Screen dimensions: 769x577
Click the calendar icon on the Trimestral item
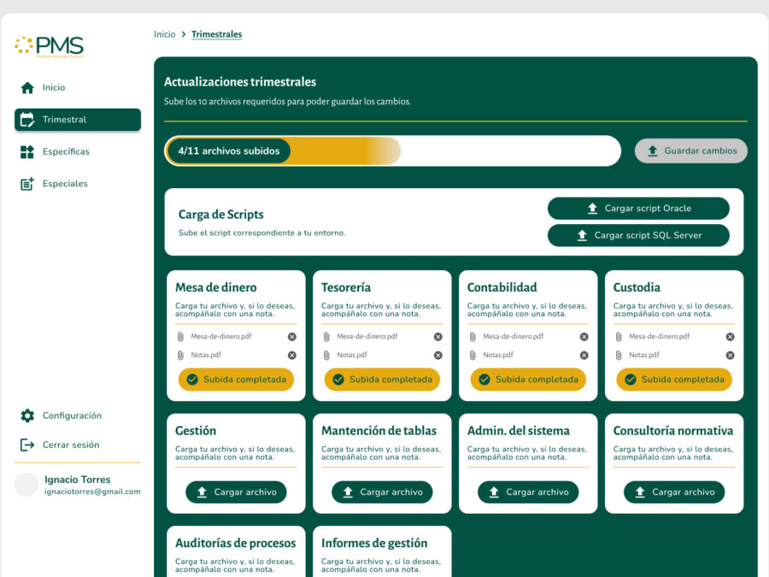[x=28, y=120]
